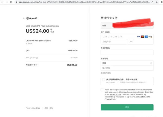Click the card expiry month/year field

tap(114, 42)
